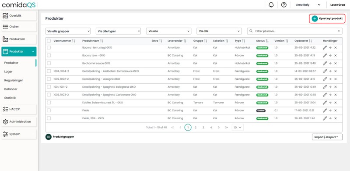
Task: Sort by Leverandør arrows icon
Action: pyautogui.click(x=185, y=41)
